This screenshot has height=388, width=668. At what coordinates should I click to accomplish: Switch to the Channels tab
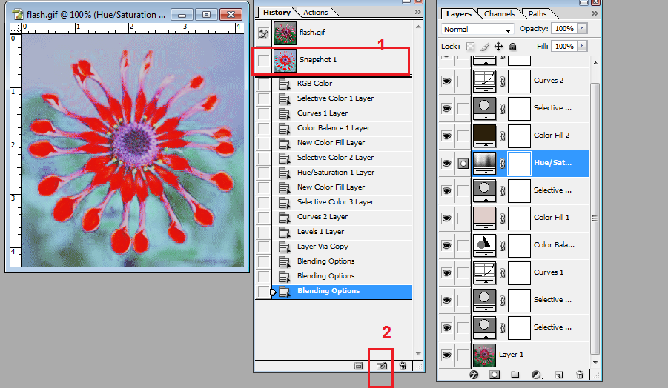pyautogui.click(x=499, y=14)
